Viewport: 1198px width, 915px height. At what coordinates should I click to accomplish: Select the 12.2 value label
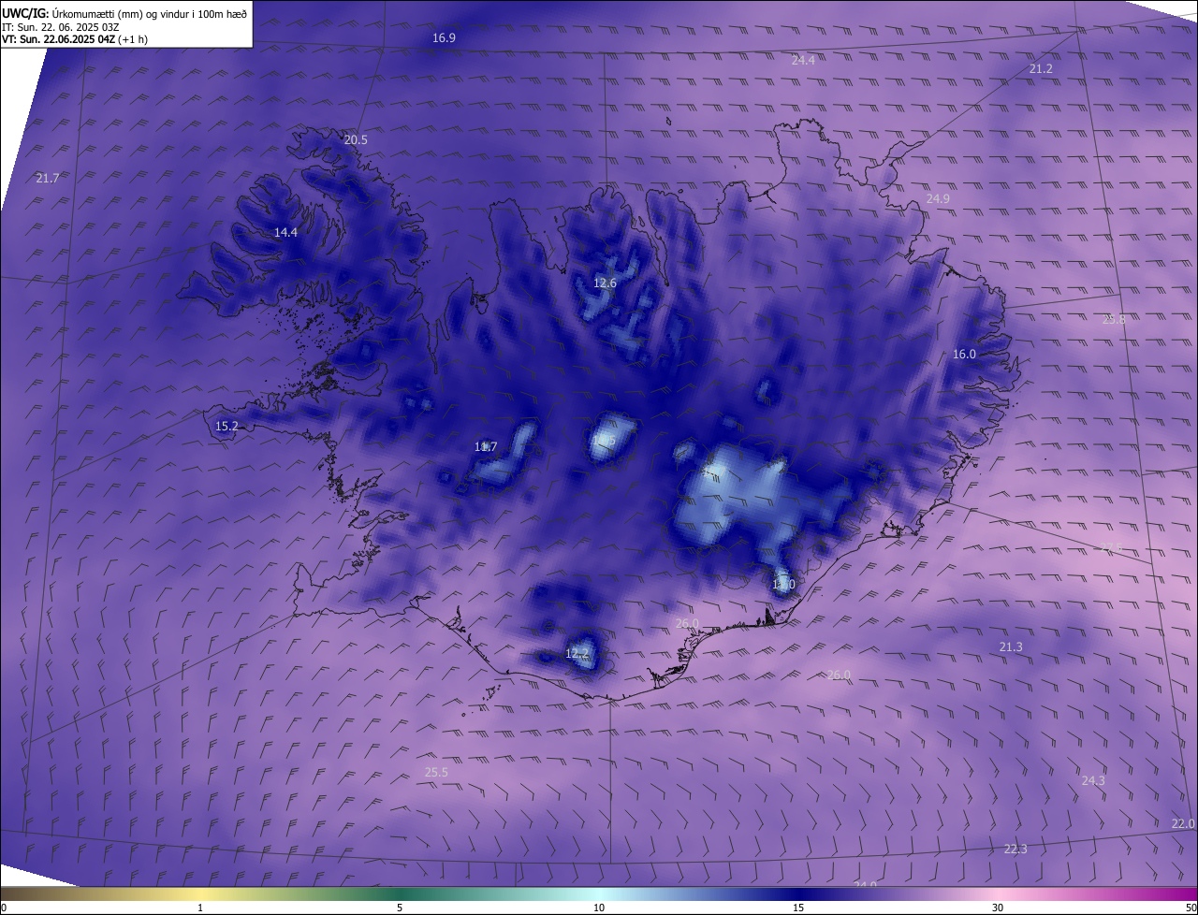(x=577, y=654)
